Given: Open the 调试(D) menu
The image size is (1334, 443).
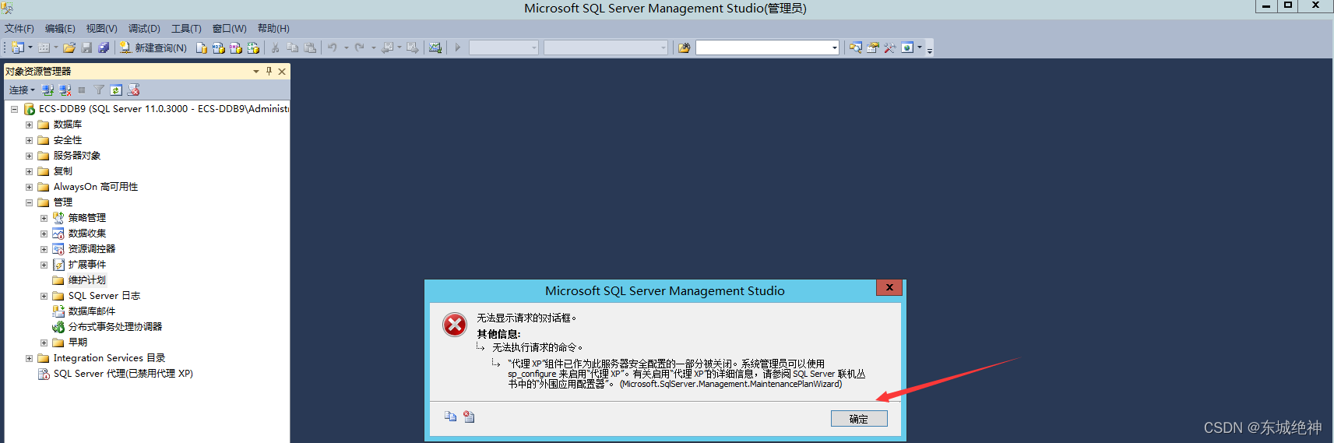Looking at the screenshot, I should [144, 28].
